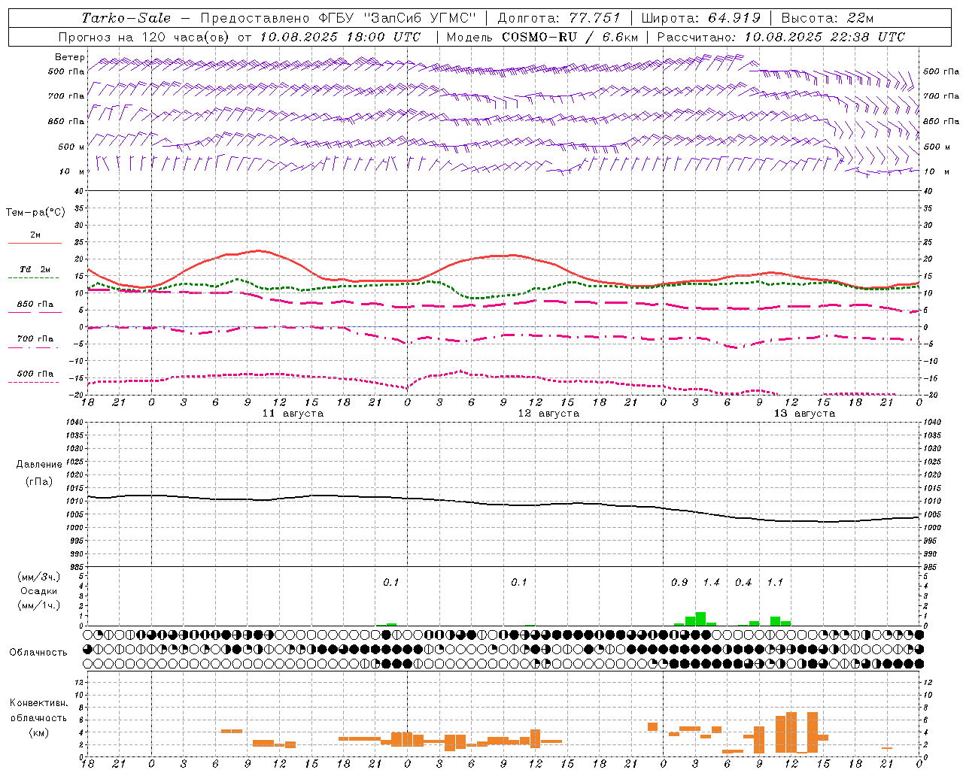Select the "Модель COSMO-RU / 6.6км" text
Image resolution: width=963 pixels, height=770 pixels.
(542, 37)
